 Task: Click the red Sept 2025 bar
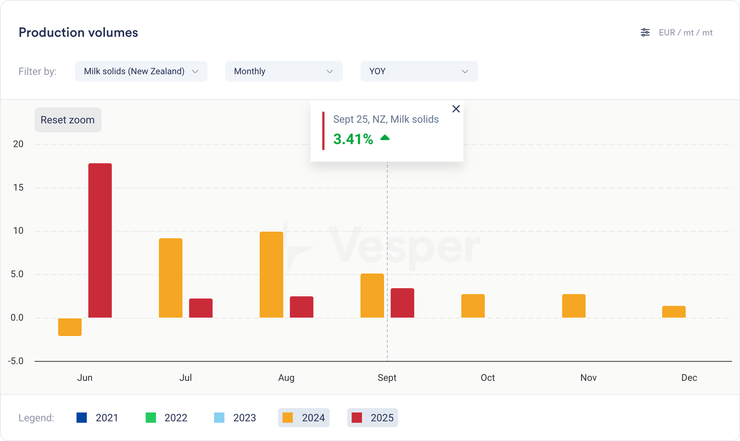tap(402, 303)
